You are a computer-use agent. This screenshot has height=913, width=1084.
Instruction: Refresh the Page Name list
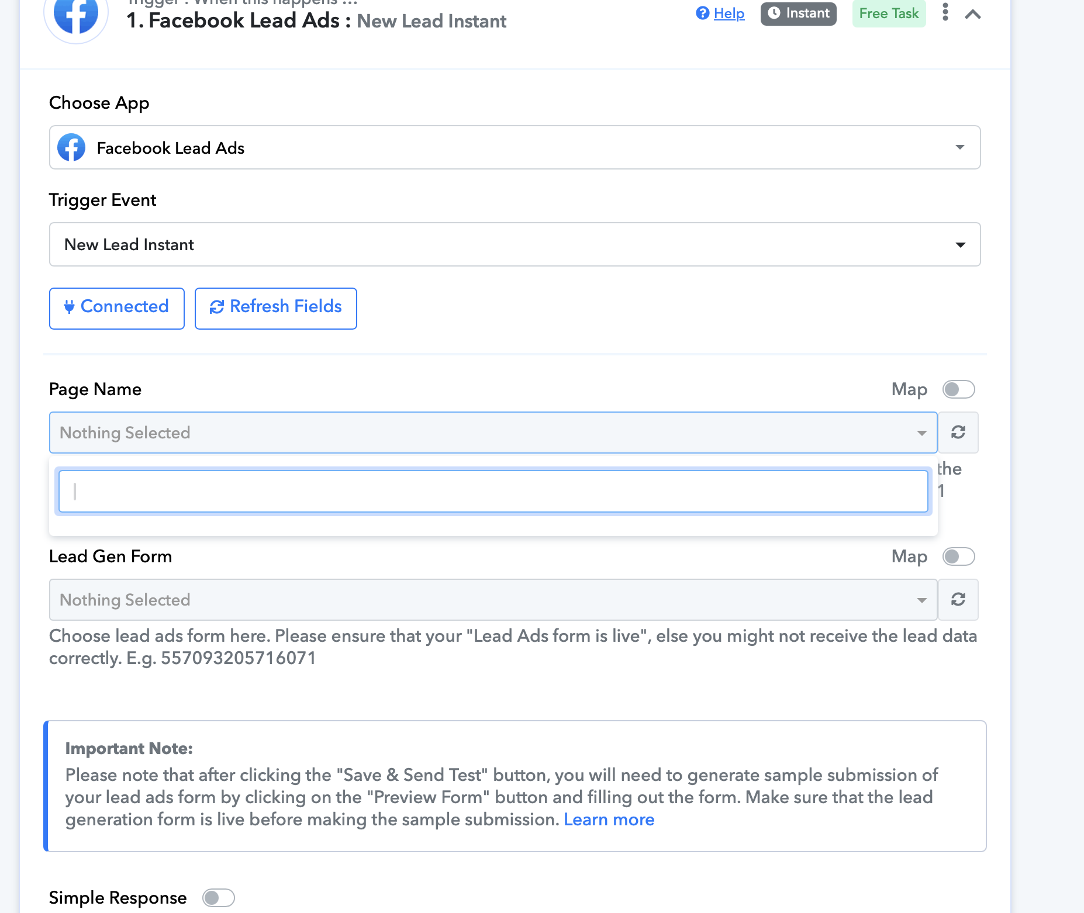(x=958, y=433)
